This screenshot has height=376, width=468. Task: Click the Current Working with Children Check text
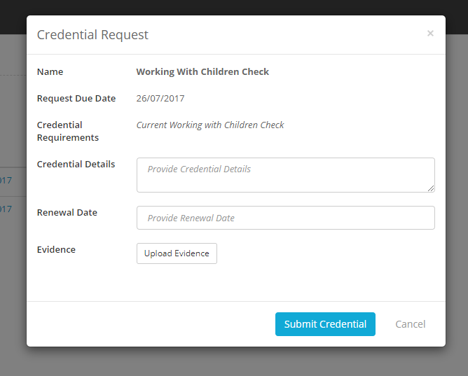210,125
